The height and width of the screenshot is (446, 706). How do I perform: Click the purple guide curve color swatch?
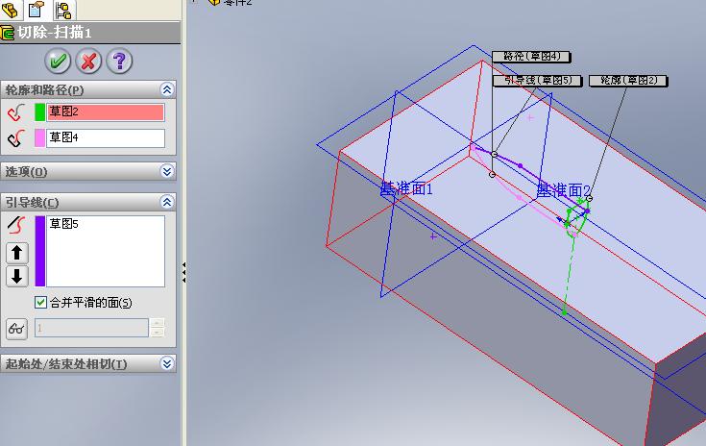(40, 251)
